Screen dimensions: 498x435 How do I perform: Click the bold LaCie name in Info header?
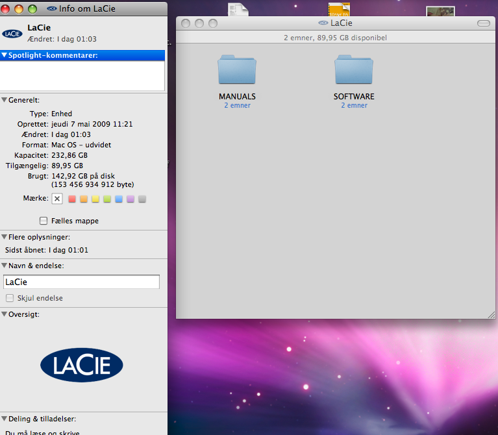(x=39, y=28)
